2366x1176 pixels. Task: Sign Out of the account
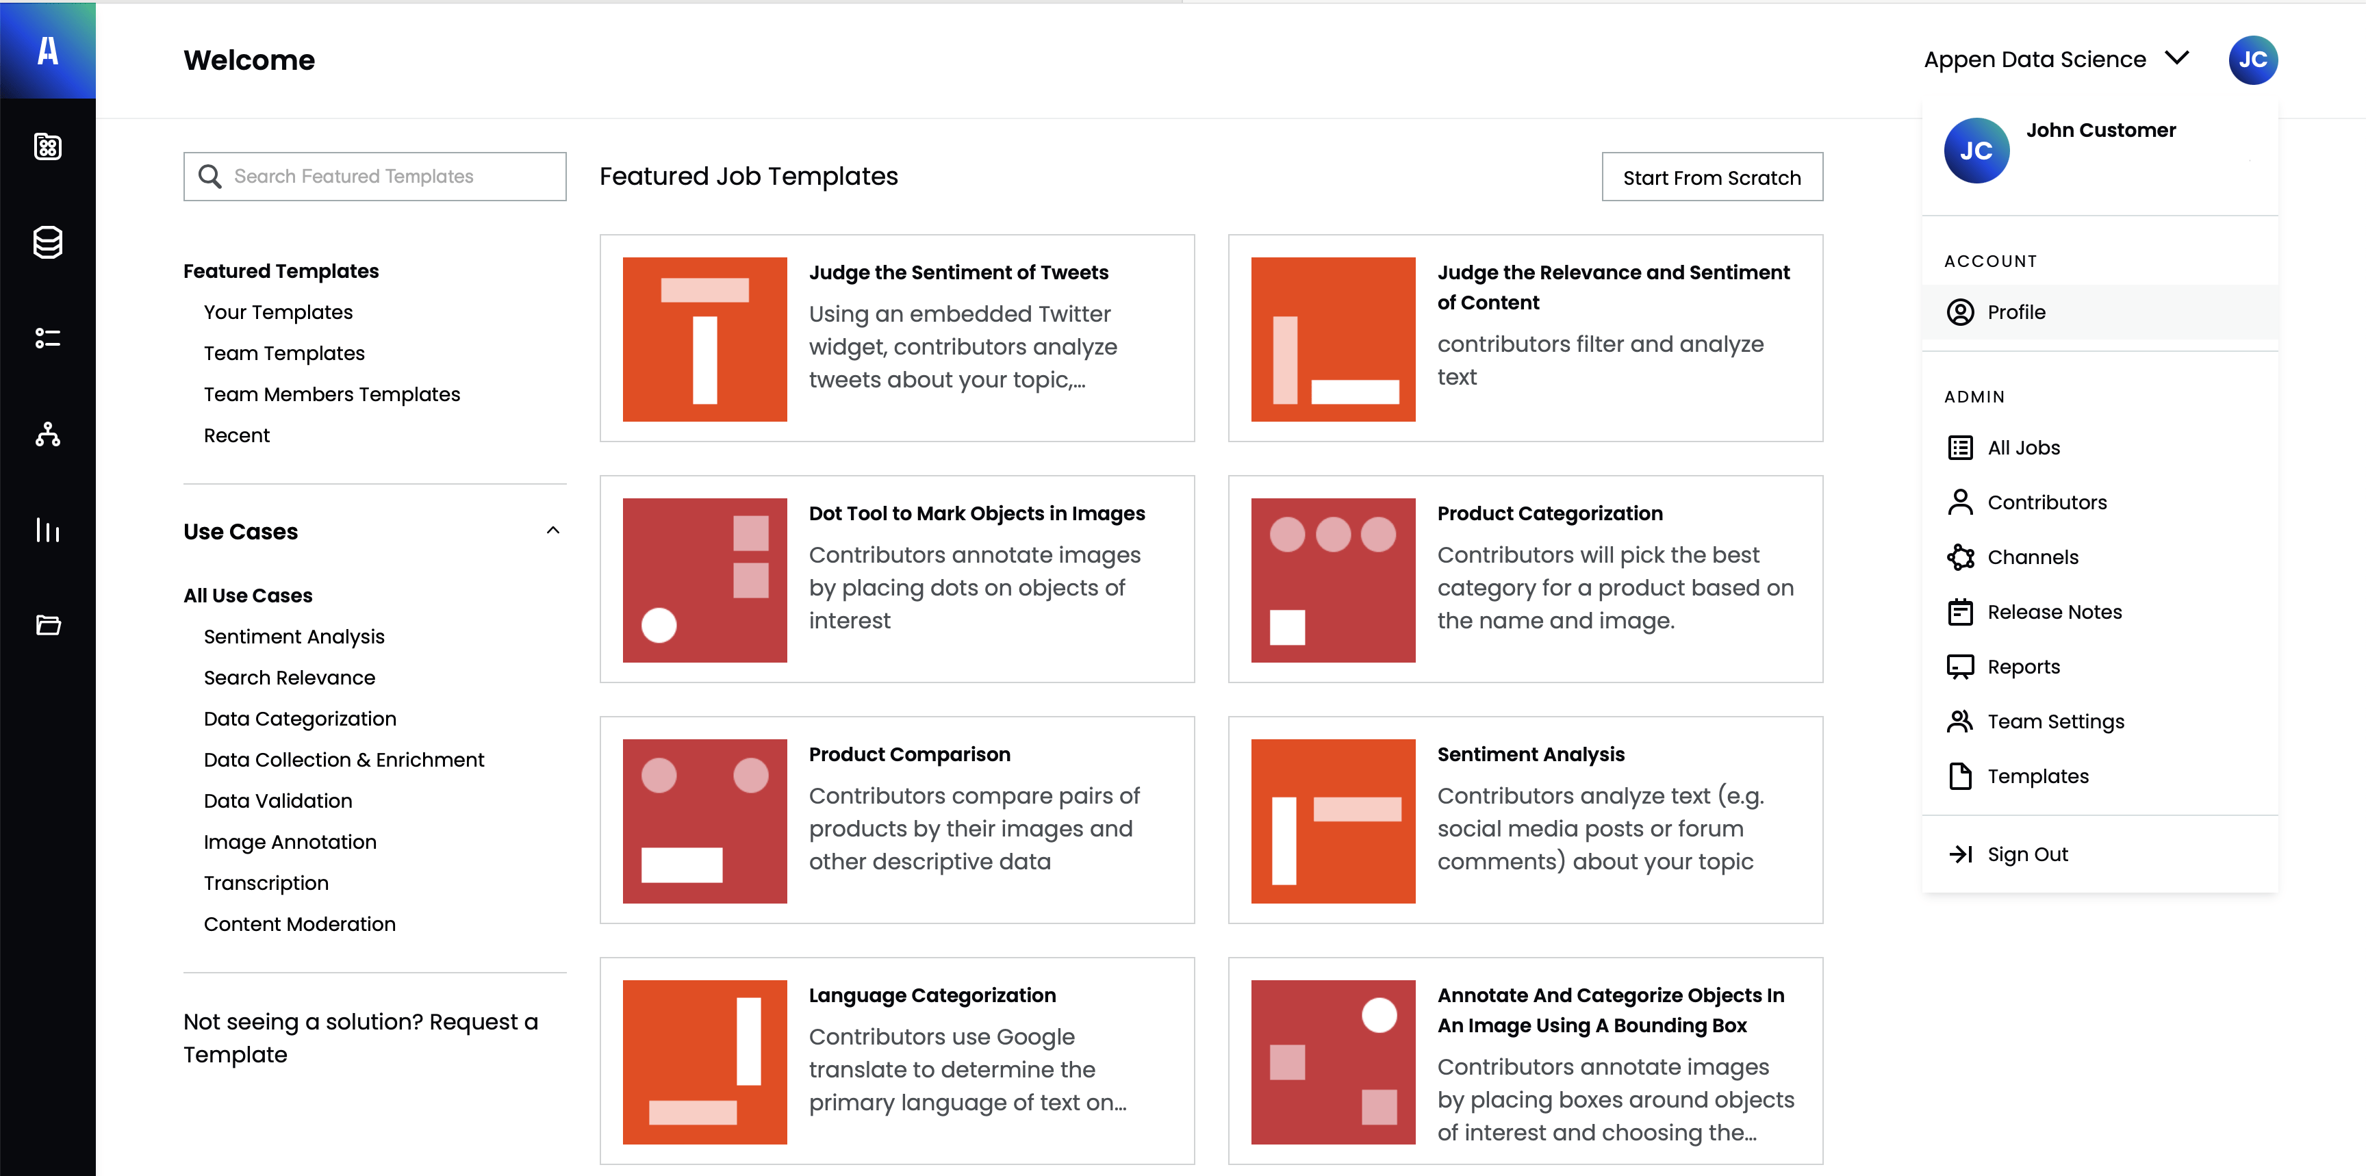2029,854
